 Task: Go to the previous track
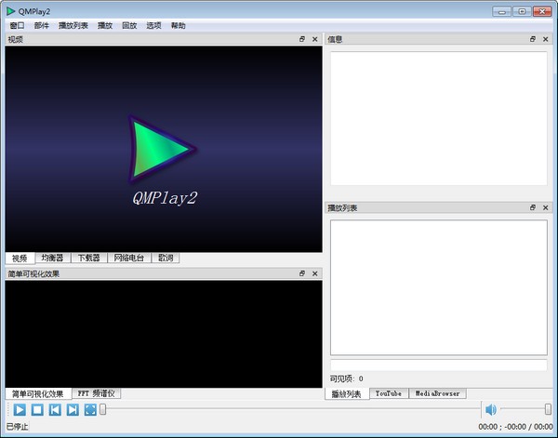55,410
